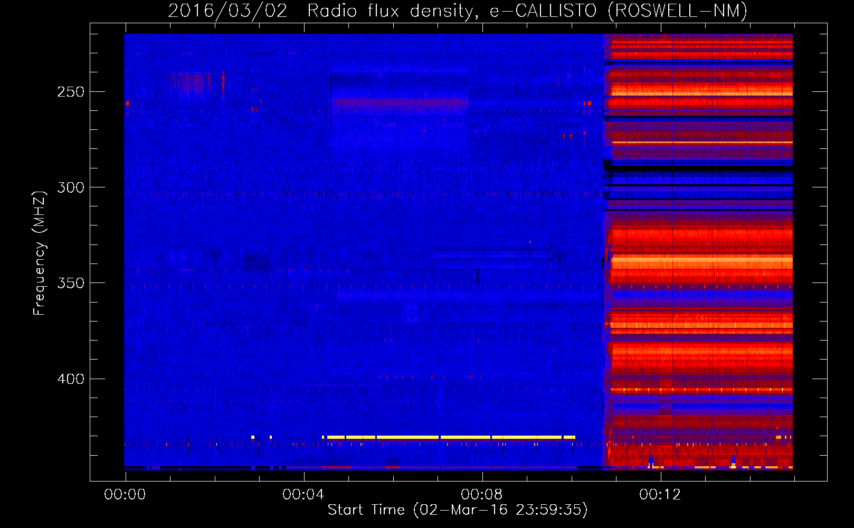This screenshot has width=854, height=528.
Task: Click the 300 frequency tick label
Action: 71,187
